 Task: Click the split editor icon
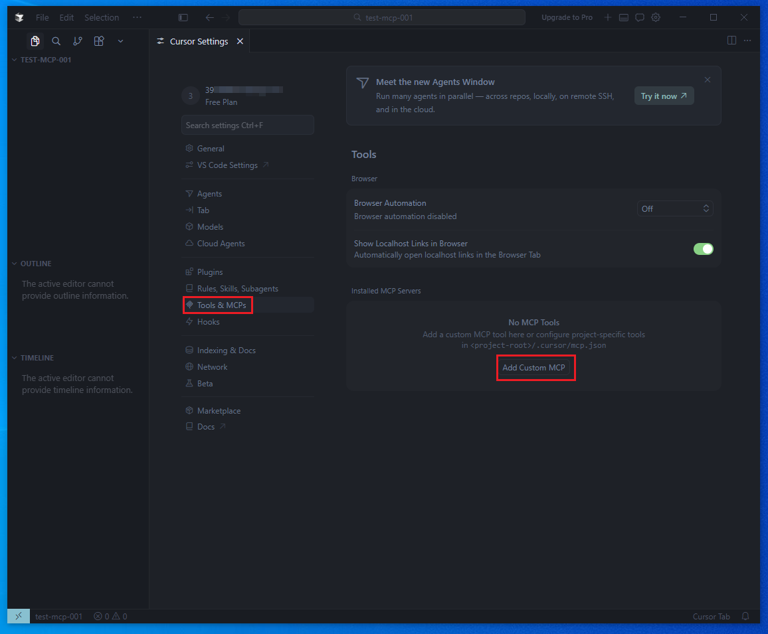coord(731,40)
